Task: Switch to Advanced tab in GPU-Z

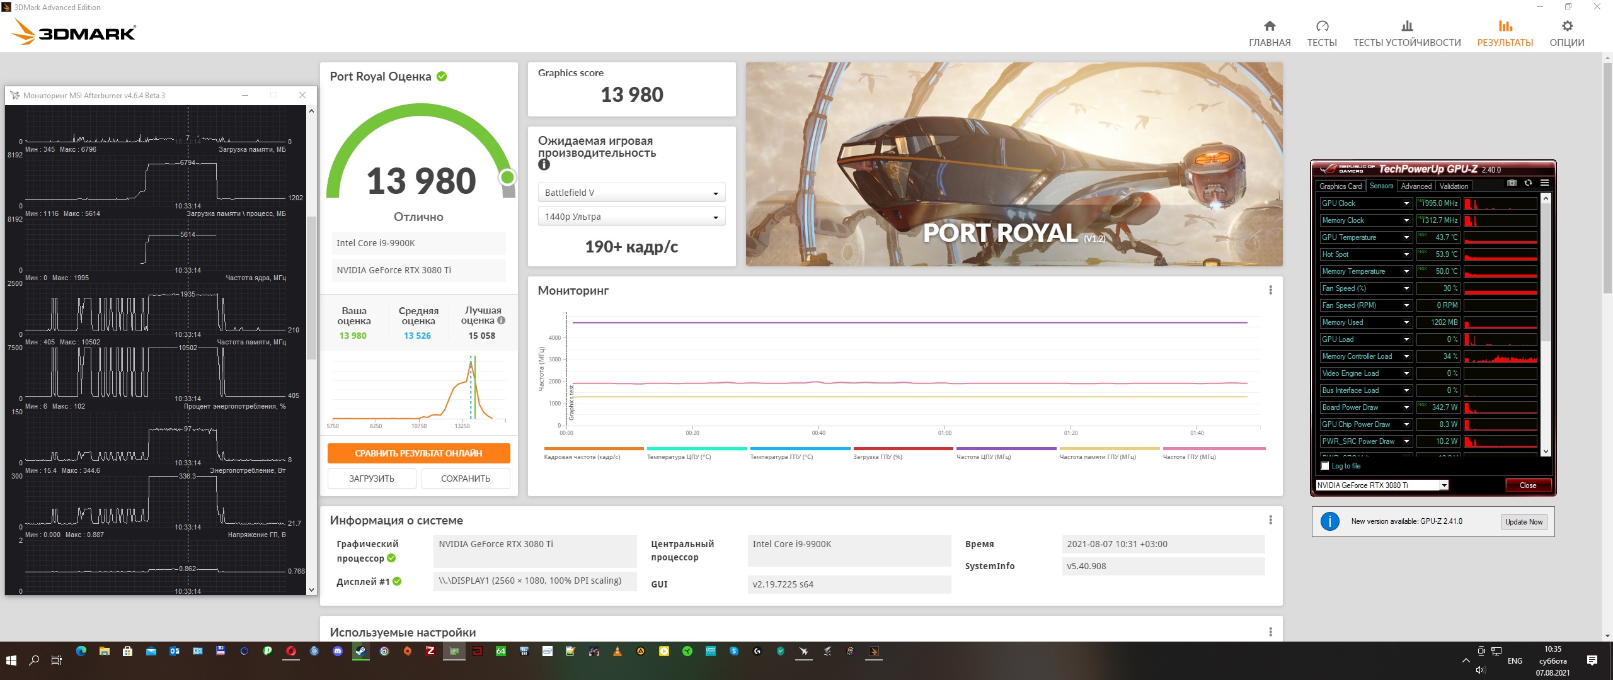Action: click(x=1416, y=186)
